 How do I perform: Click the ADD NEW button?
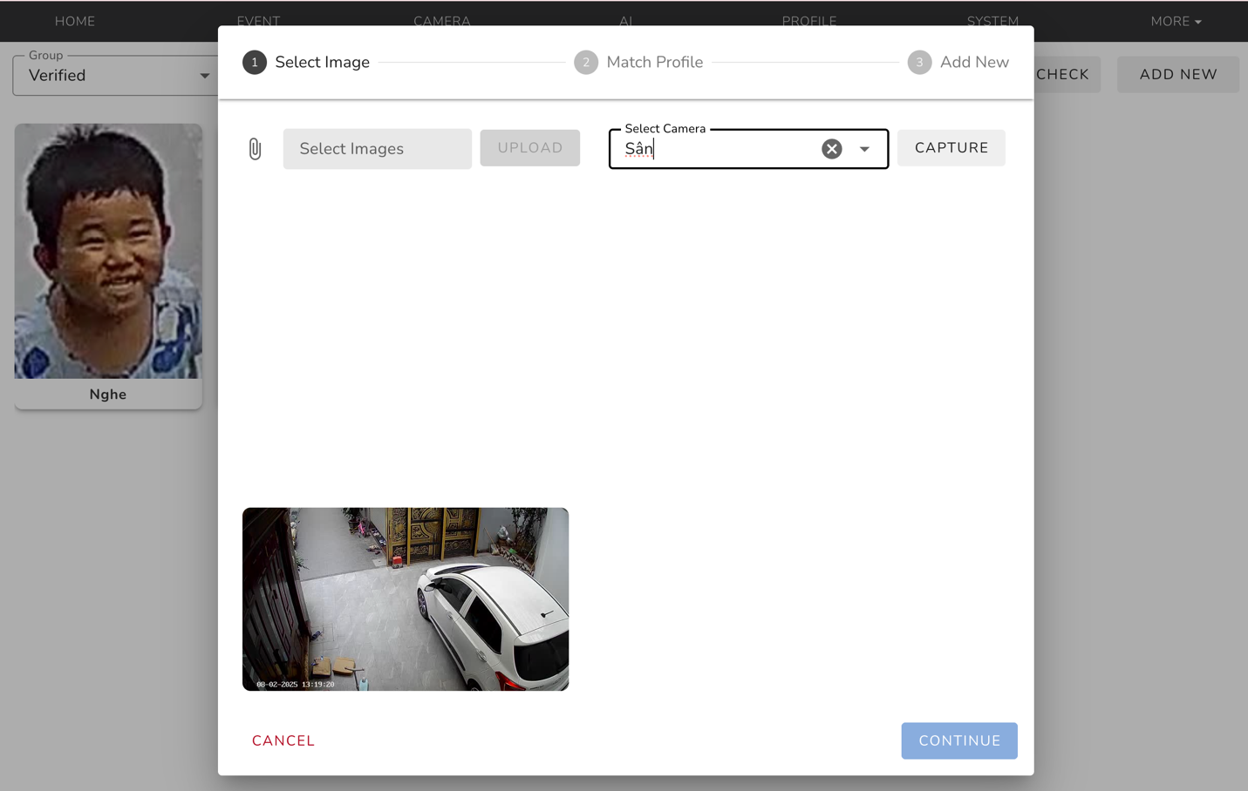1177,75
